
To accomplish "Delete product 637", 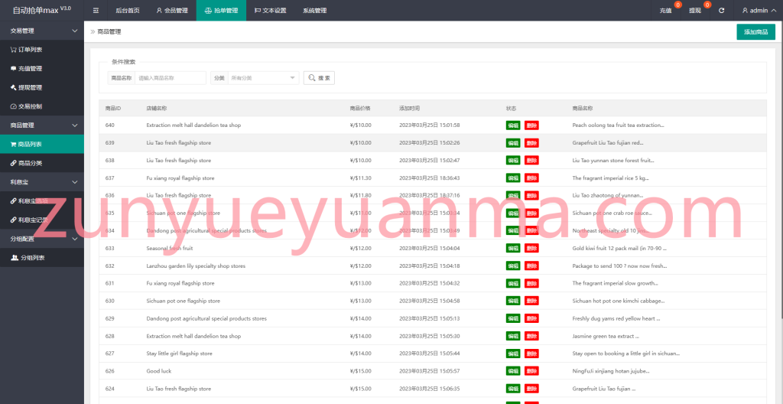I will click(x=531, y=178).
